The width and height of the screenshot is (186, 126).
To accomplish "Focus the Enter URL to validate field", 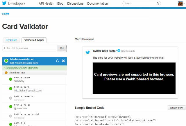I will [x=30, y=48].
